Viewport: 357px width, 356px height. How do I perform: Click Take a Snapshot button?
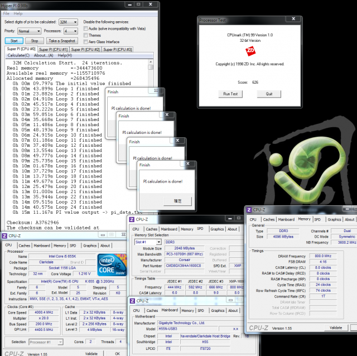point(62,41)
